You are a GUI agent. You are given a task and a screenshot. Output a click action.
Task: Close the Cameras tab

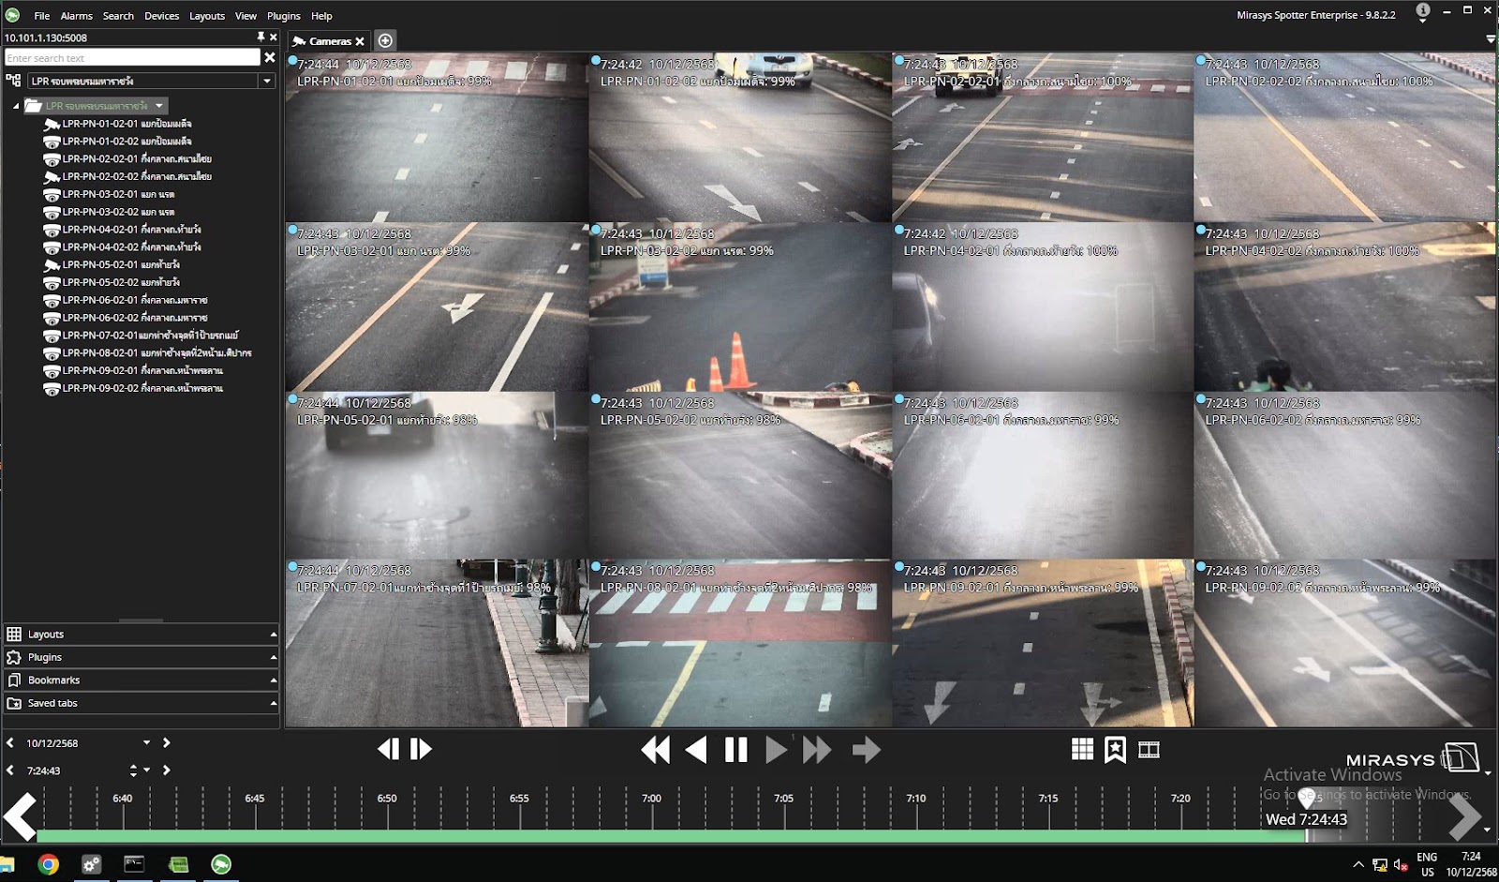tap(360, 41)
